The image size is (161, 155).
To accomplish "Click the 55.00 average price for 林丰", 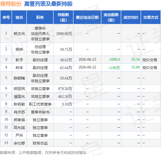I will (x=136, y=67).
